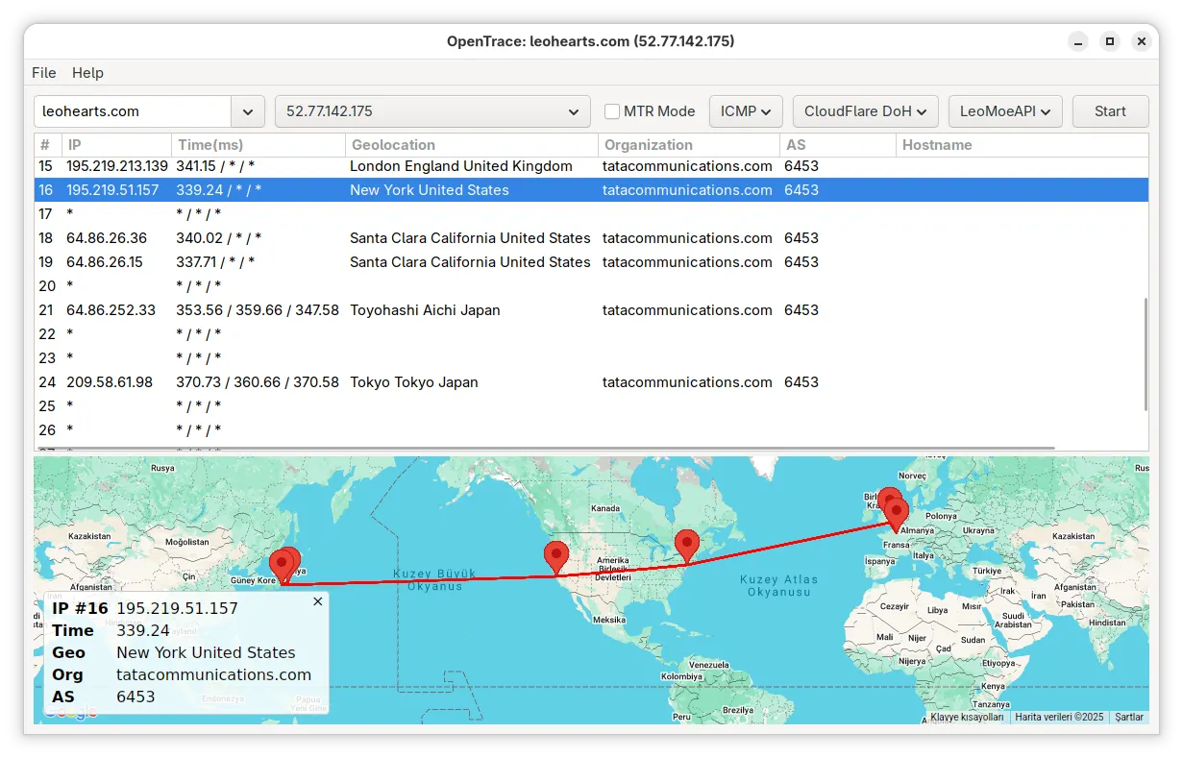
Task: Open the Şartlar map terms link
Action: [1128, 717]
